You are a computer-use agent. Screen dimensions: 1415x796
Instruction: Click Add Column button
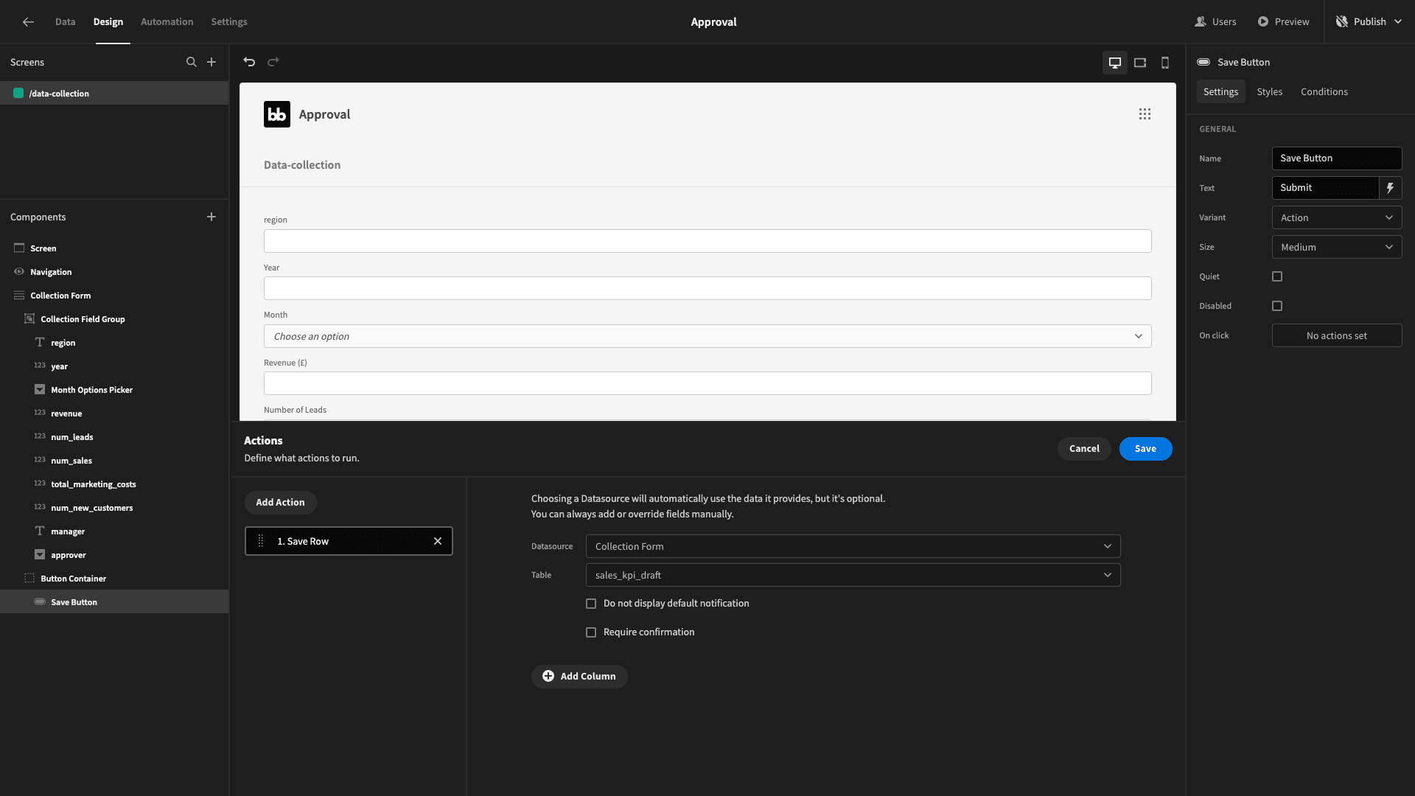tap(579, 677)
